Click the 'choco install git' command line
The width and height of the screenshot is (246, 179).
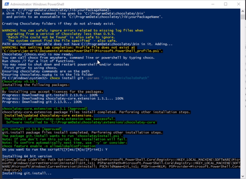(x=75, y=78)
